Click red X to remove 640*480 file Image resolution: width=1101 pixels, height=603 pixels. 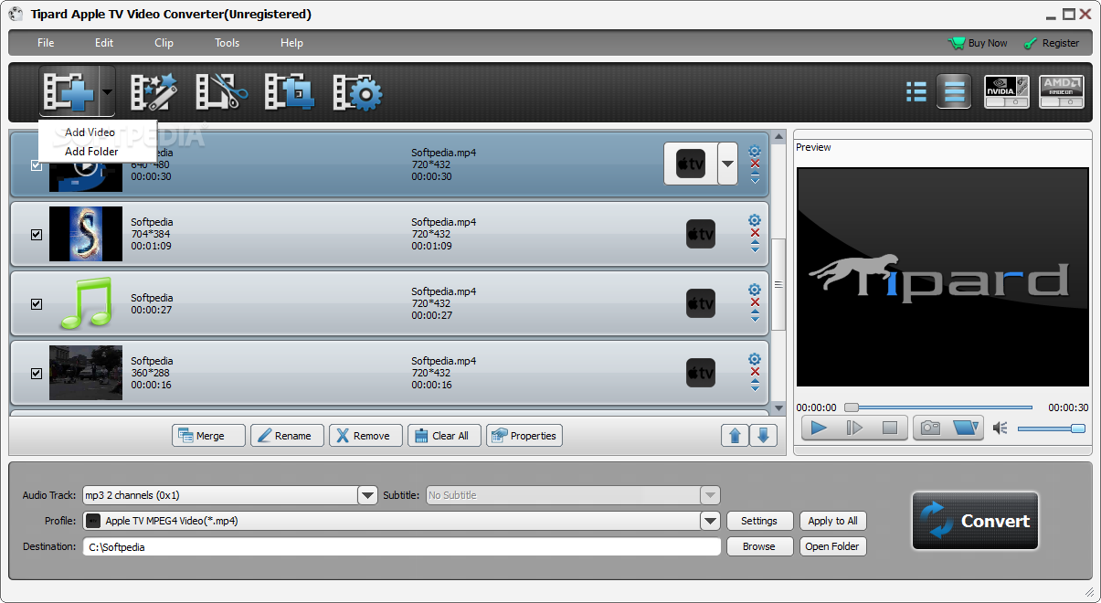tap(755, 164)
